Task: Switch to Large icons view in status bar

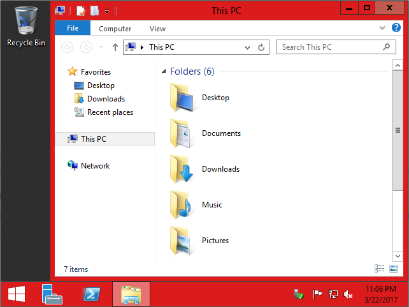Action: click(394, 269)
